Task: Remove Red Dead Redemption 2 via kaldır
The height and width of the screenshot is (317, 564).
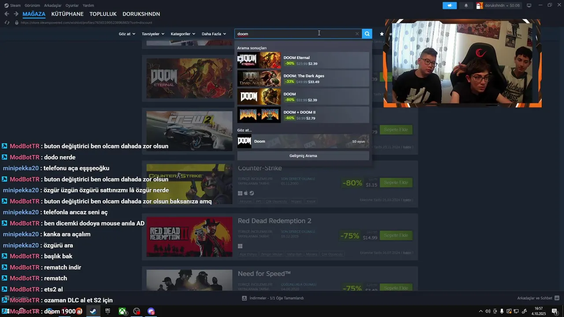Action: click(408, 253)
